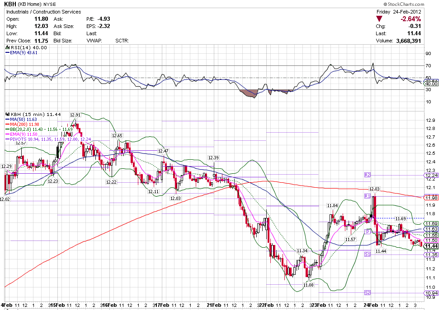This screenshot has width=443, height=310.
Task: Click the 90 level on RSI axis
Action: [x=429, y=54]
